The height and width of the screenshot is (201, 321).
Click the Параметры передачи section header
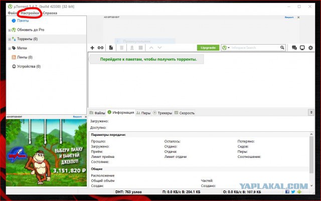pyautogui.click(x=108, y=135)
